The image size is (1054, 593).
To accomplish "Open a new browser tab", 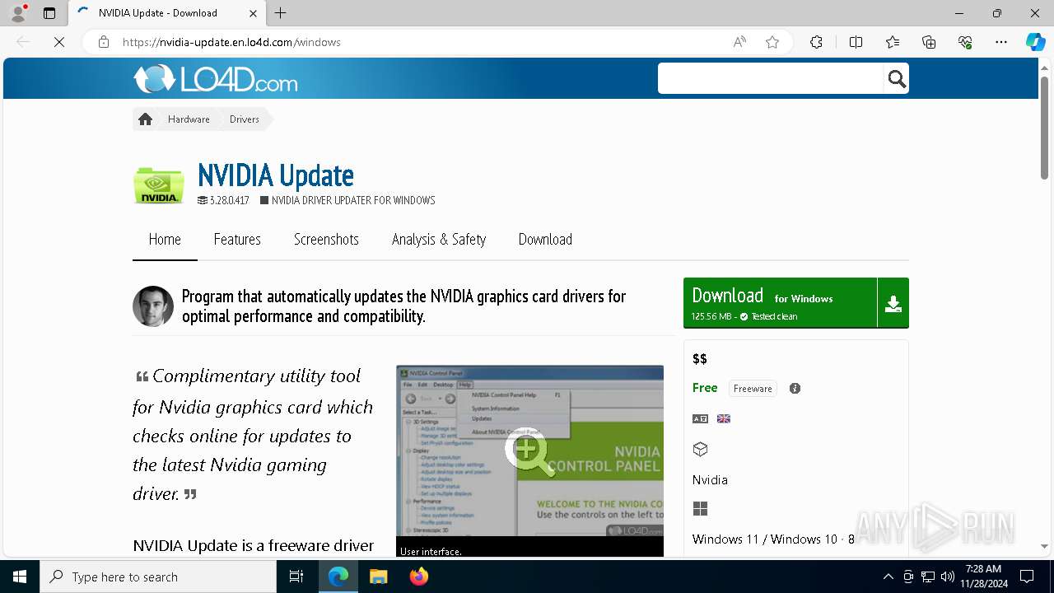I will tap(281, 13).
